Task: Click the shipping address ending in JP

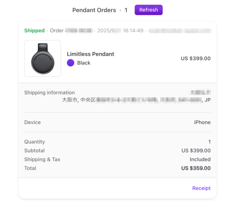Action: 136,100
